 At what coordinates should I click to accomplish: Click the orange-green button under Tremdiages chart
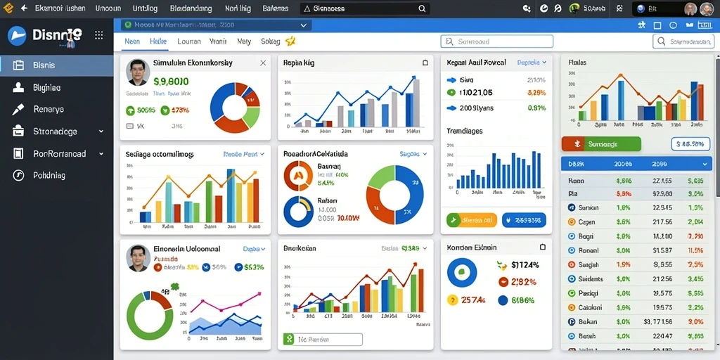[x=472, y=220]
